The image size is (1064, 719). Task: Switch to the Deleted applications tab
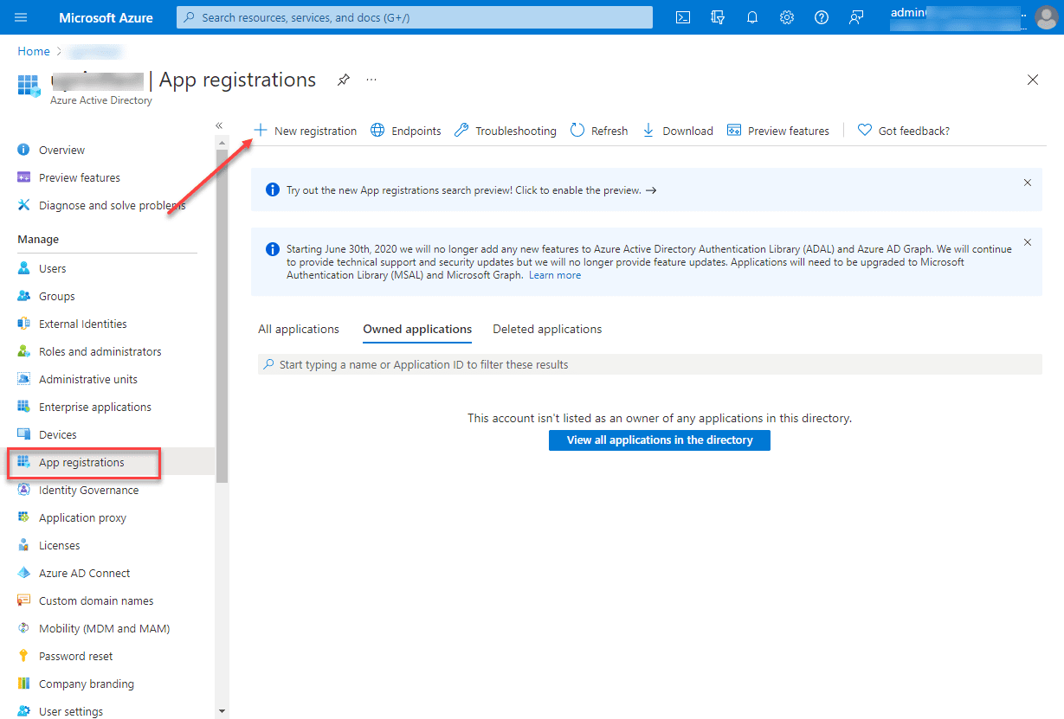coord(547,329)
